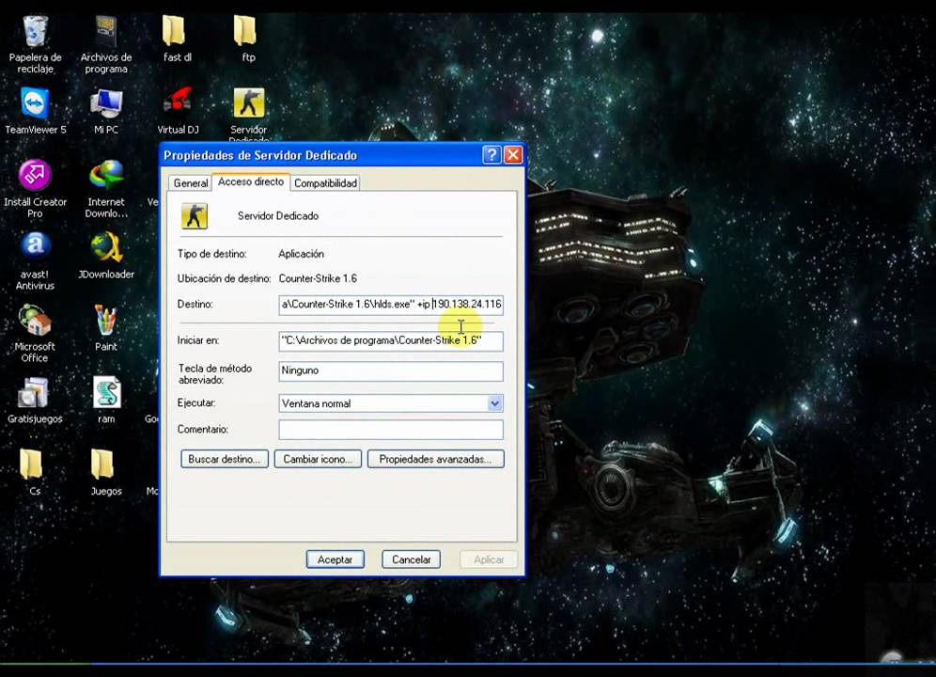This screenshot has height=677, width=936.
Task: Click the Buscar destino button
Action: pos(225,459)
